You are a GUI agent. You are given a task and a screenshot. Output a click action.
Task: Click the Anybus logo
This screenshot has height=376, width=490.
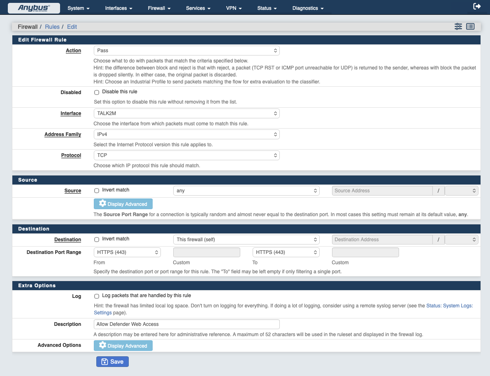[x=34, y=8]
